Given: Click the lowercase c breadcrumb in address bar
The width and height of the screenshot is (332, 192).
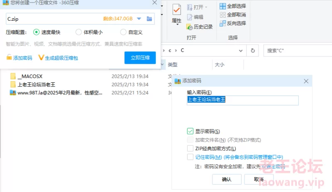Looking at the screenshot, I should (x=170, y=51).
